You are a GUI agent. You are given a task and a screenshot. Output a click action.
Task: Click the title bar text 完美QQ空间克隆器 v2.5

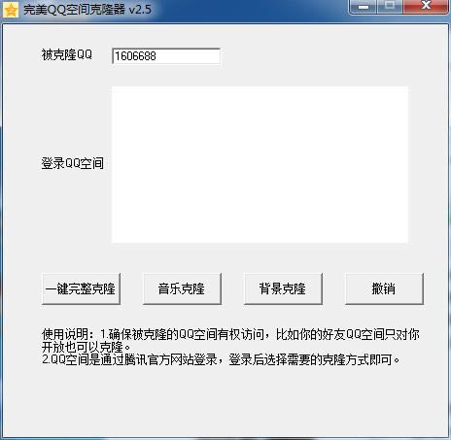coord(87,10)
